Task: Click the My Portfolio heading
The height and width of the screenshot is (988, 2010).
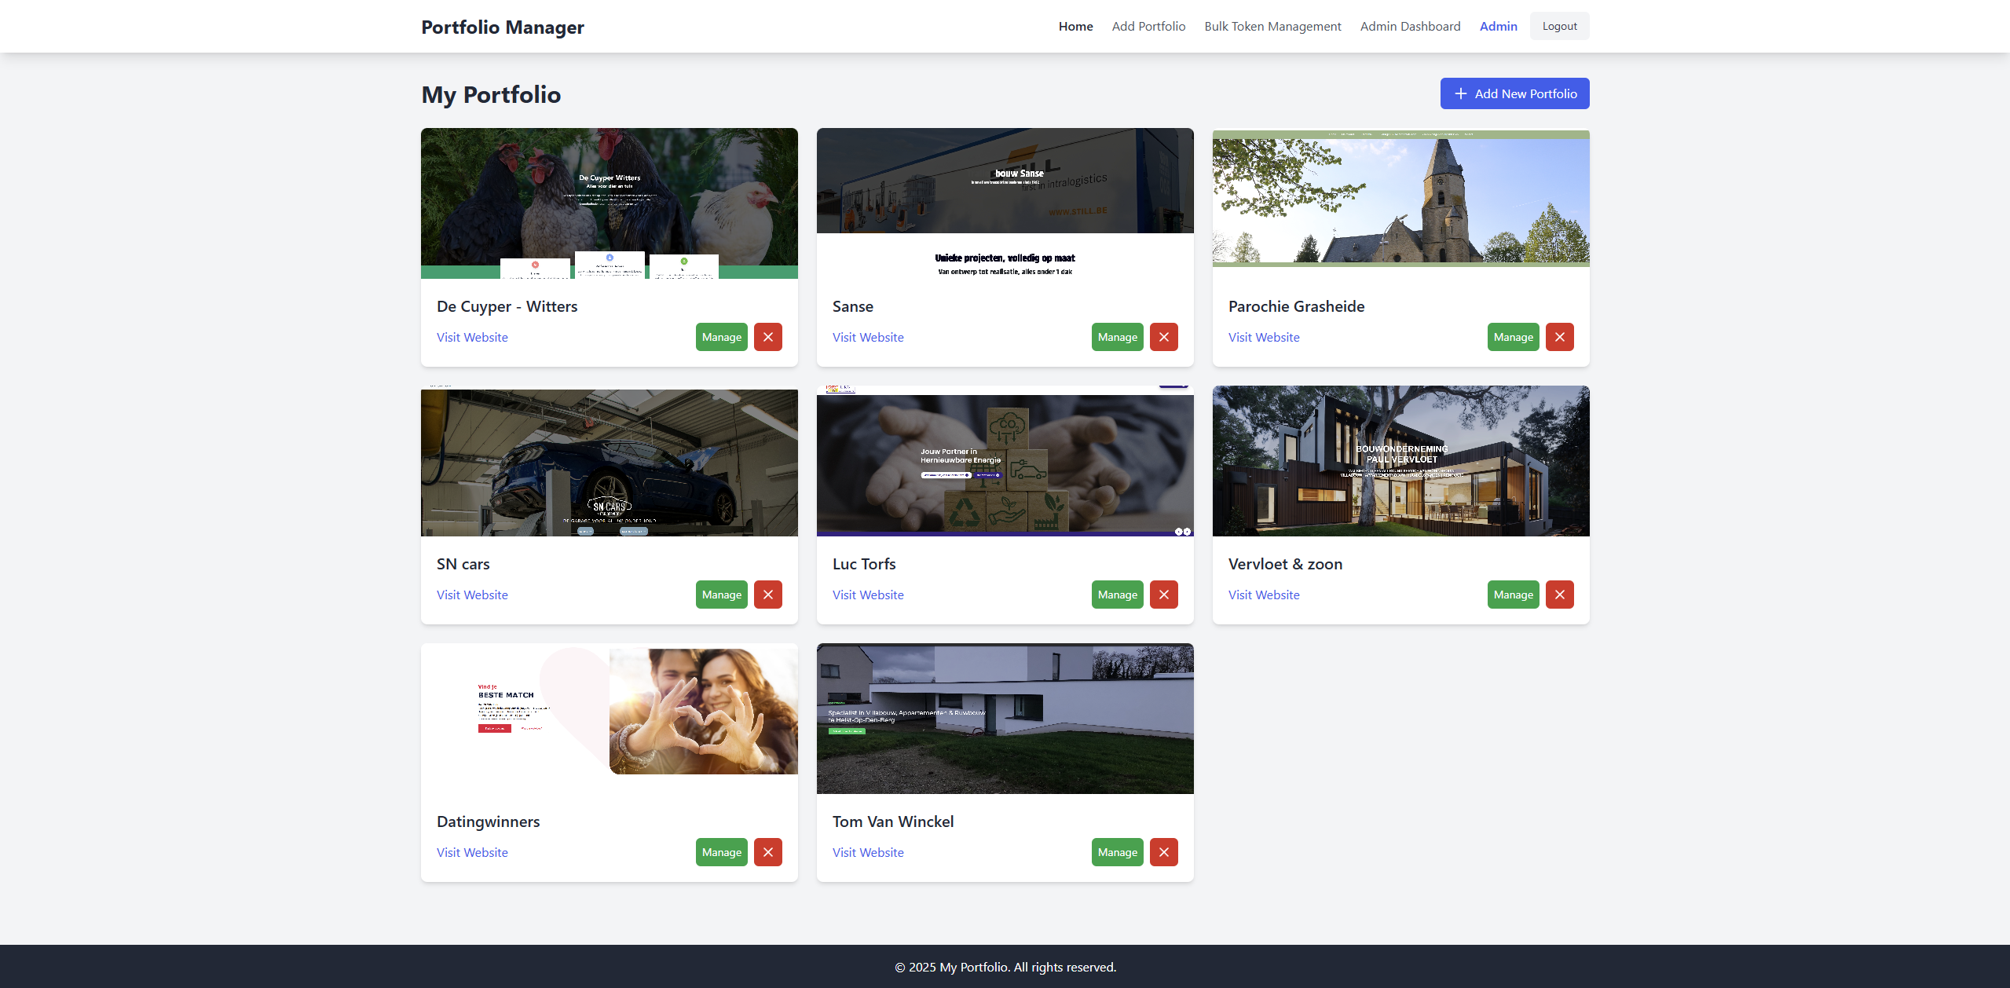Action: point(491,94)
